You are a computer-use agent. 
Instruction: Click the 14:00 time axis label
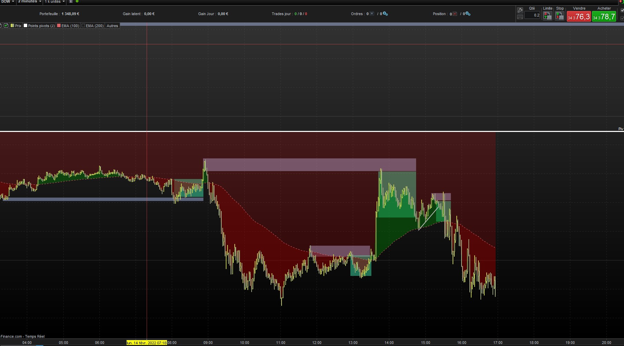pos(389,343)
